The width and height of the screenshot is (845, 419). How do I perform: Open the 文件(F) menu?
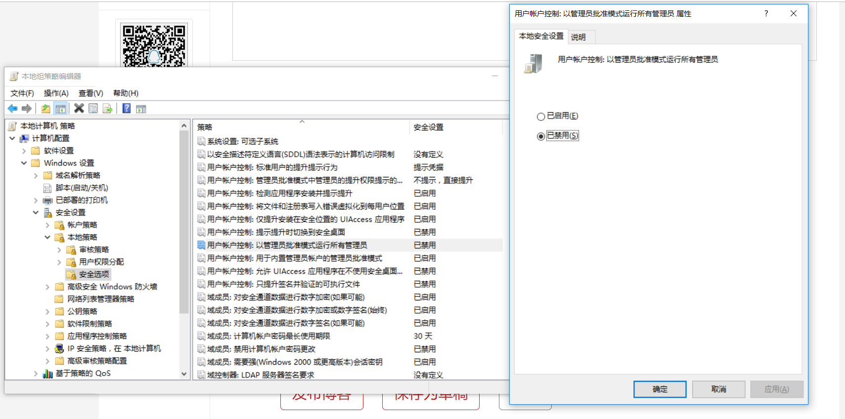tap(22, 93)
